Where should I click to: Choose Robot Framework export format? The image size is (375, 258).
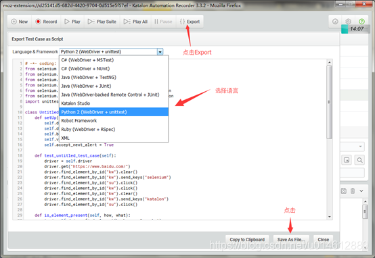point(114,121)
